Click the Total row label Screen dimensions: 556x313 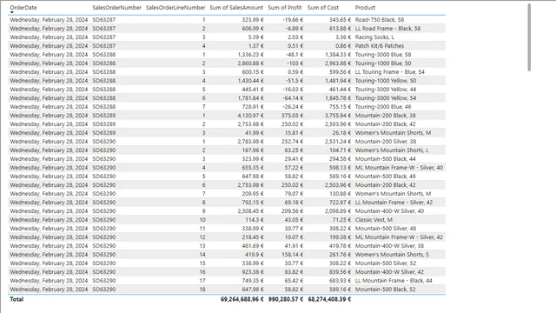click(x=17, y=299)
